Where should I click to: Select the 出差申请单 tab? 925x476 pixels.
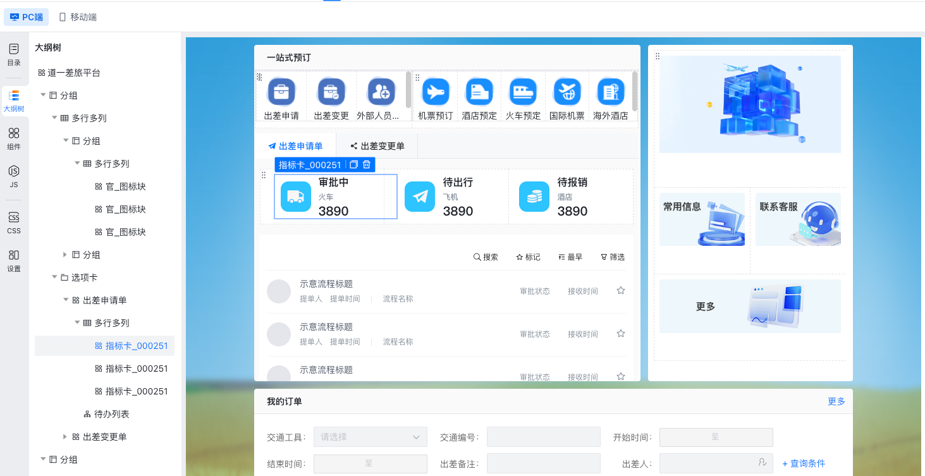click(295, 146)
